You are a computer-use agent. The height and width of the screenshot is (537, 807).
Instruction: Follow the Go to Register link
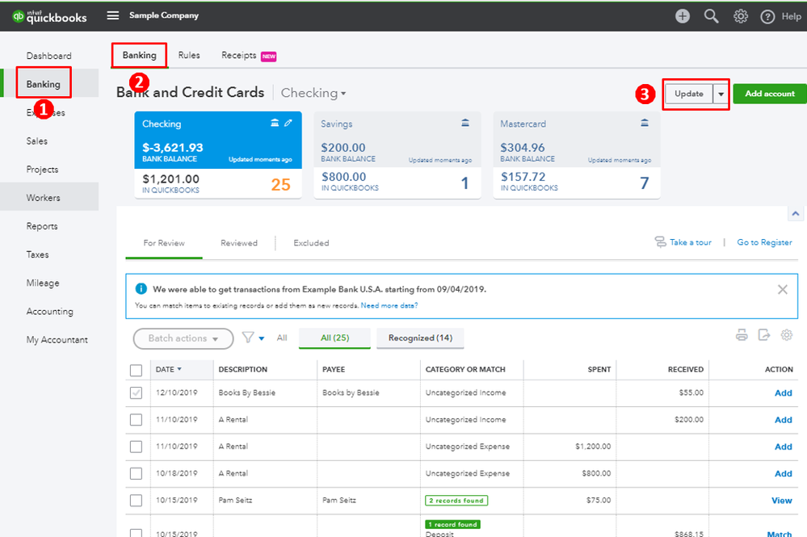tap(764, 242)
